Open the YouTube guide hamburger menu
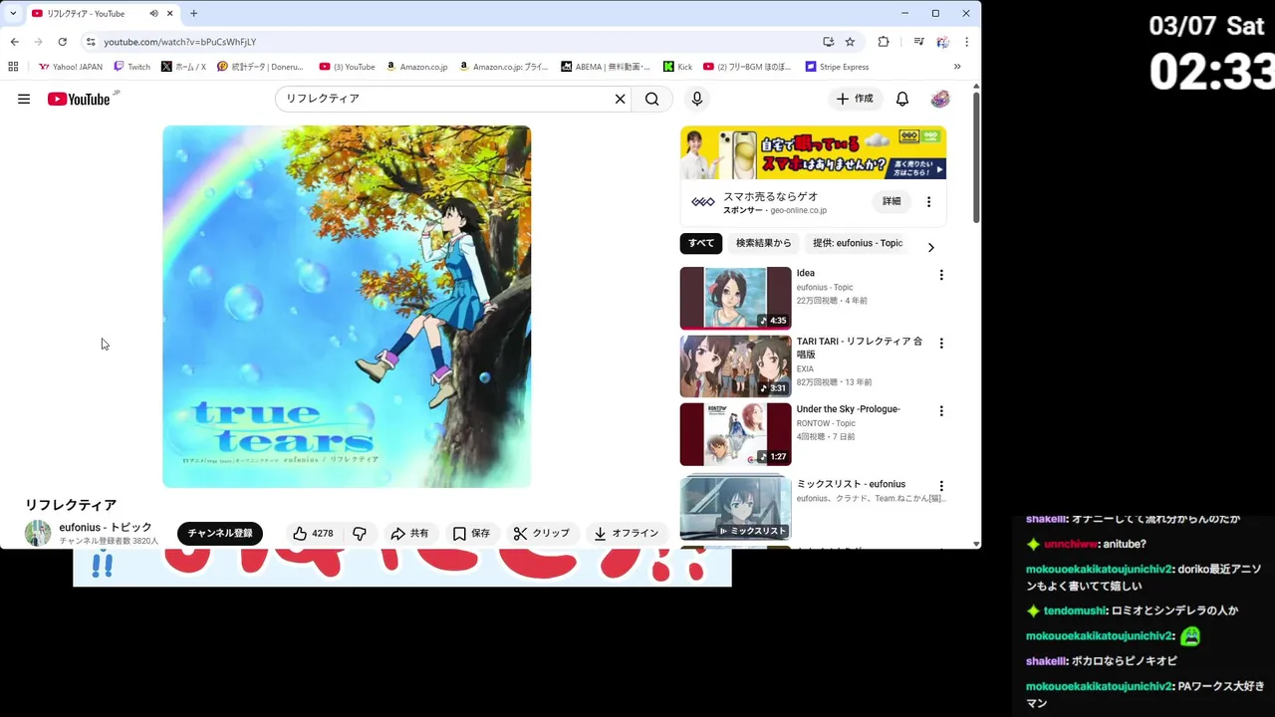The image size is (1275, 717). tap(24, 99)
